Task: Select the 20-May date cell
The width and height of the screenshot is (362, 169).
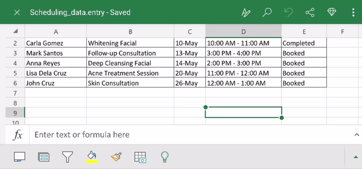Action: coord(190,73)
